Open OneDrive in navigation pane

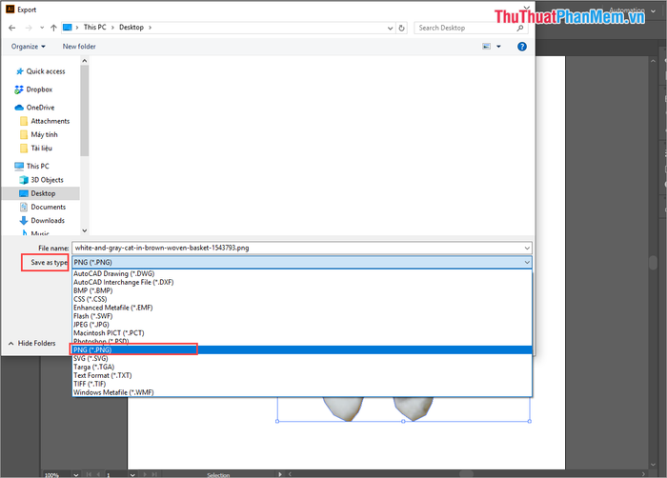[x=34, y=108]
